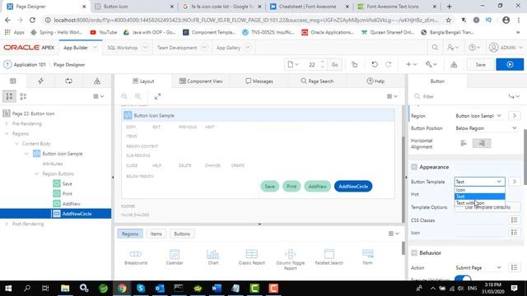Expand layout pane to full view
527x296 pixels.
point(157,96)
